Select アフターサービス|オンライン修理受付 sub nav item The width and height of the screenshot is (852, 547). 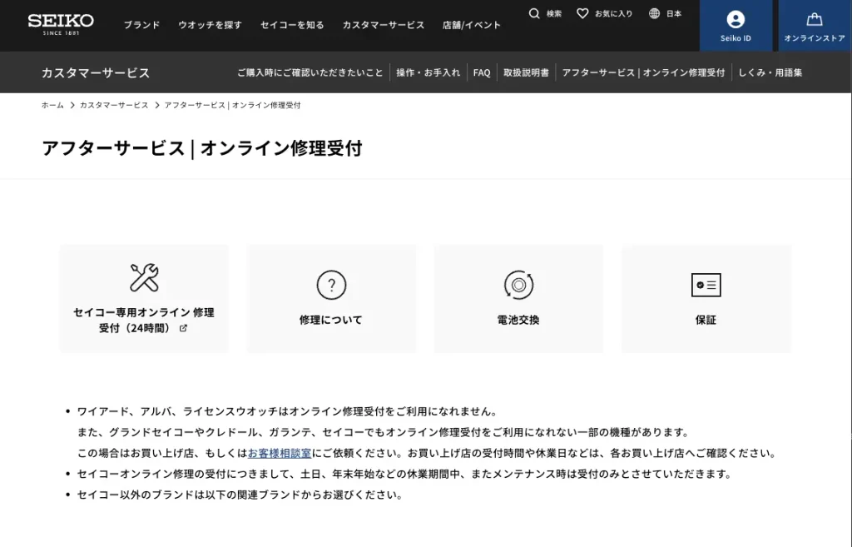point(643,72)
